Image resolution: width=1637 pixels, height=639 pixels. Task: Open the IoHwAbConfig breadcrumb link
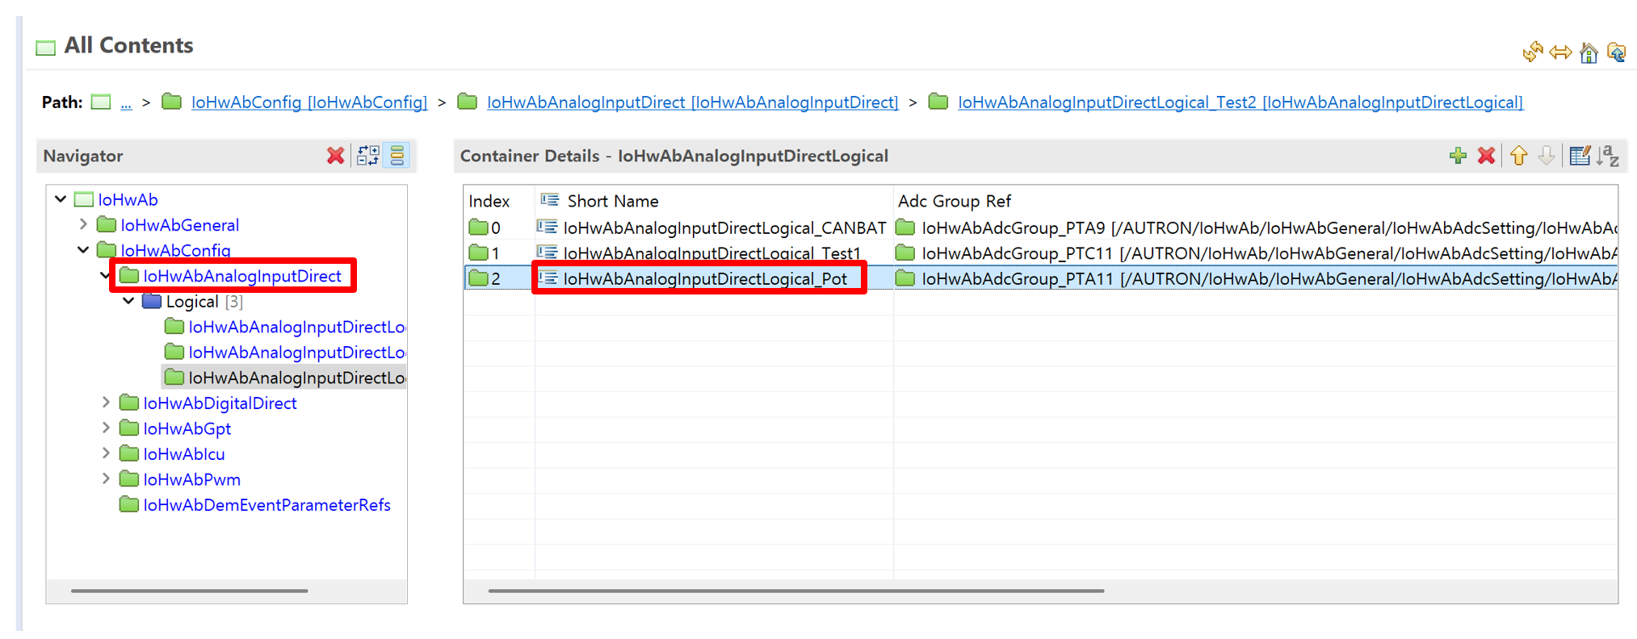tap(309, 102)
